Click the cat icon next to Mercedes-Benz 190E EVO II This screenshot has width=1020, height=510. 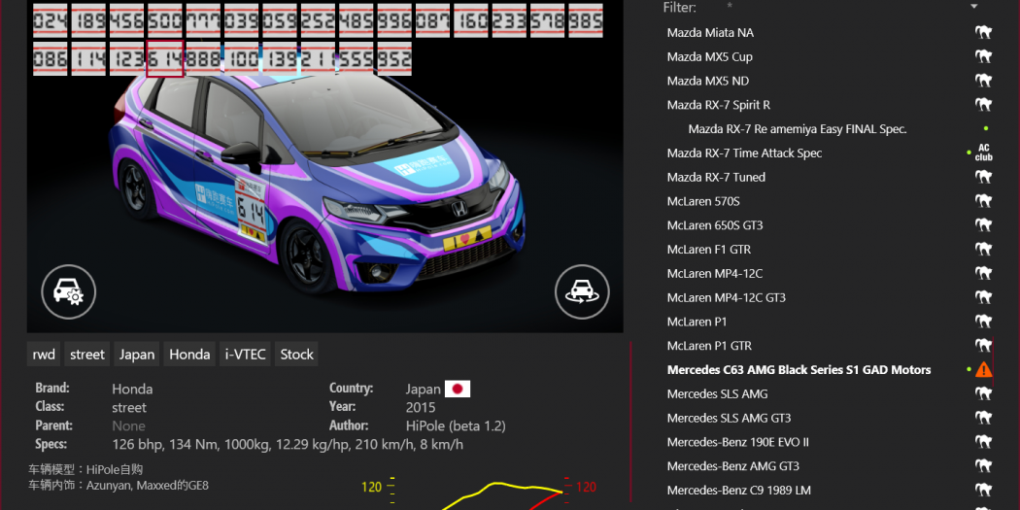click(983, 442)
